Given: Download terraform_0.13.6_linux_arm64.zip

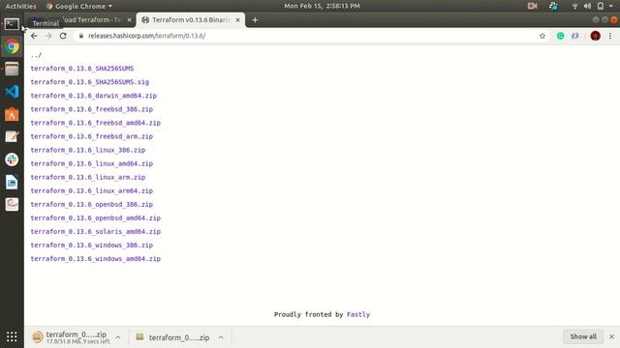Looking at the screenshot, I should [x=92, y=191].
